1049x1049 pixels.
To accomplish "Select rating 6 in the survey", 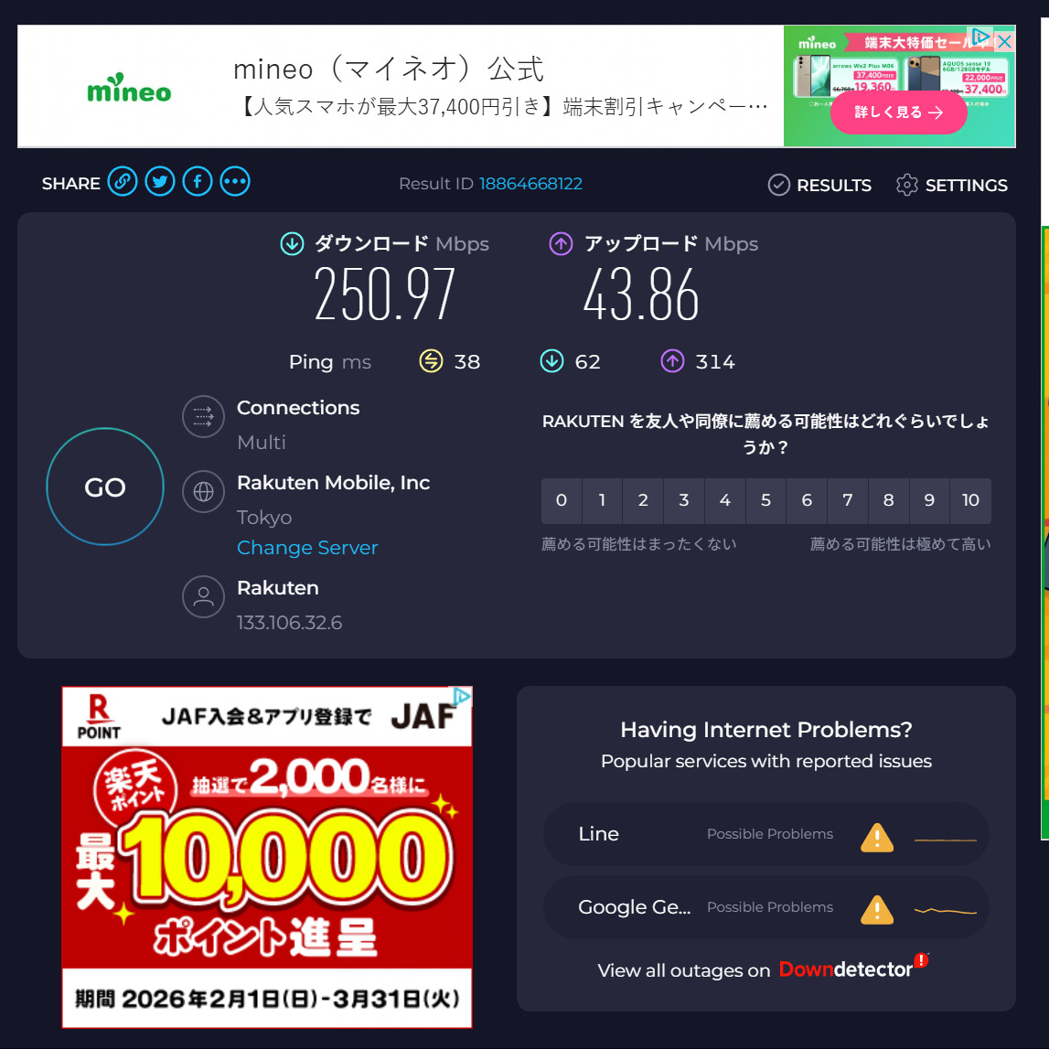I will 807,500.
